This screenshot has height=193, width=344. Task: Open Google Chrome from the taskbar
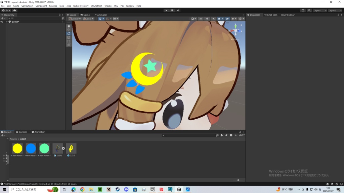click(82, 190)
